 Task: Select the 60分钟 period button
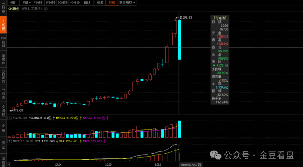[75, 3]
